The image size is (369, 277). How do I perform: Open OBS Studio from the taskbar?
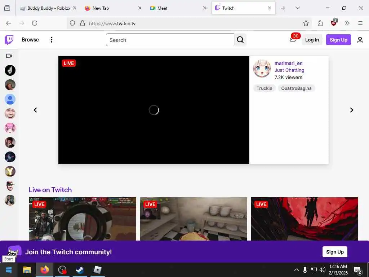click(x=62, y=270)
